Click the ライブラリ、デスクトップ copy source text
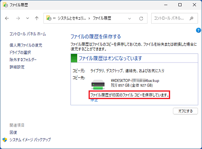Screen dimensions: 202x149 pyautogui.click(x=127, y=71)
